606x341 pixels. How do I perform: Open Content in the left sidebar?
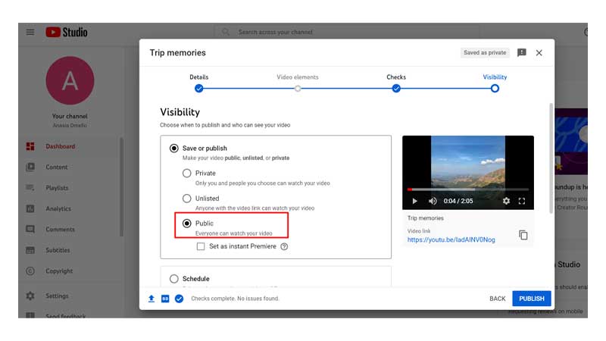57,167
